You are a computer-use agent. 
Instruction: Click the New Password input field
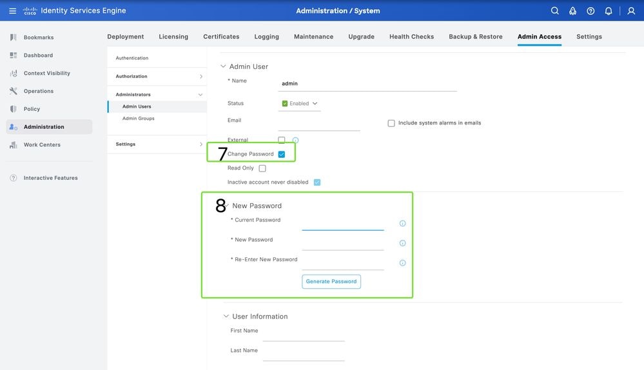(342, 243)
